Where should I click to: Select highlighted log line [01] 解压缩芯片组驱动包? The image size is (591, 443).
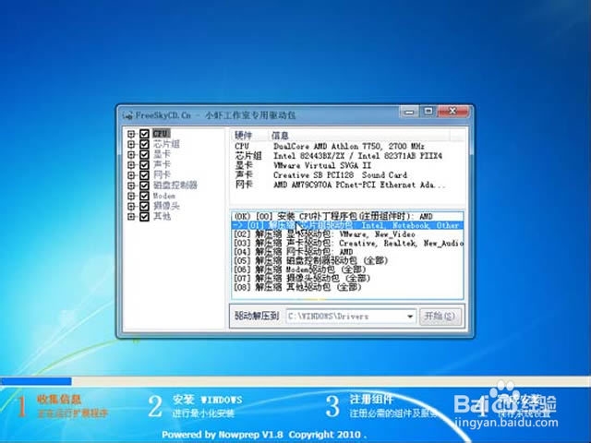(x=347, y=225)
